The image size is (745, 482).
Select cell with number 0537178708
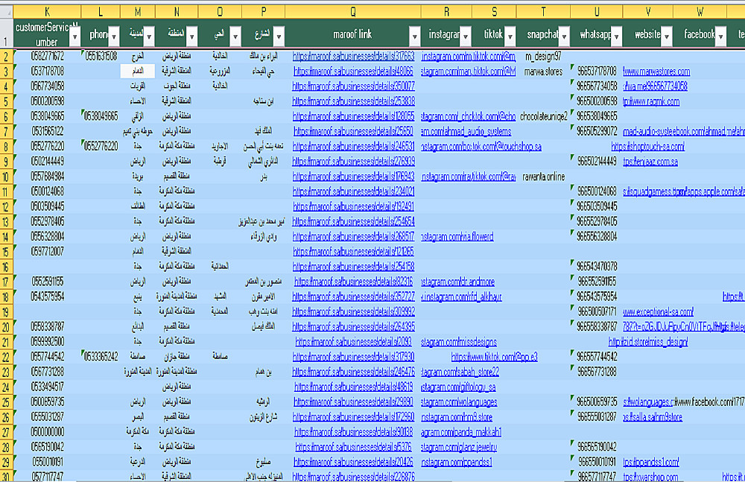[47, 72]
